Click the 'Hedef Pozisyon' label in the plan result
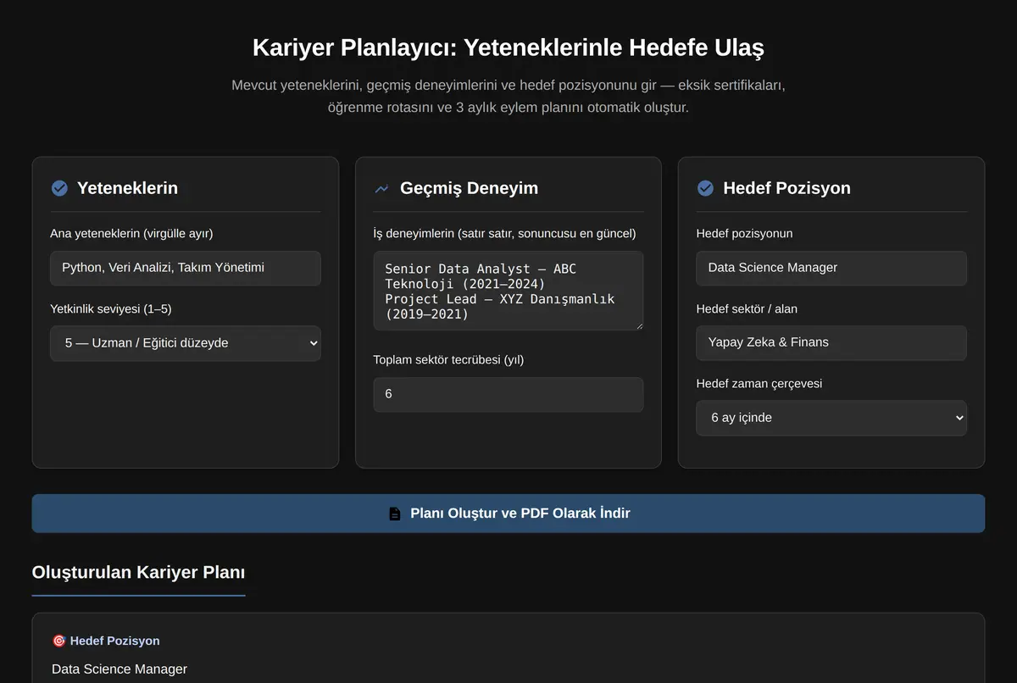The width and height of the screenshot is (1017, 683). (x=114, y=641)
